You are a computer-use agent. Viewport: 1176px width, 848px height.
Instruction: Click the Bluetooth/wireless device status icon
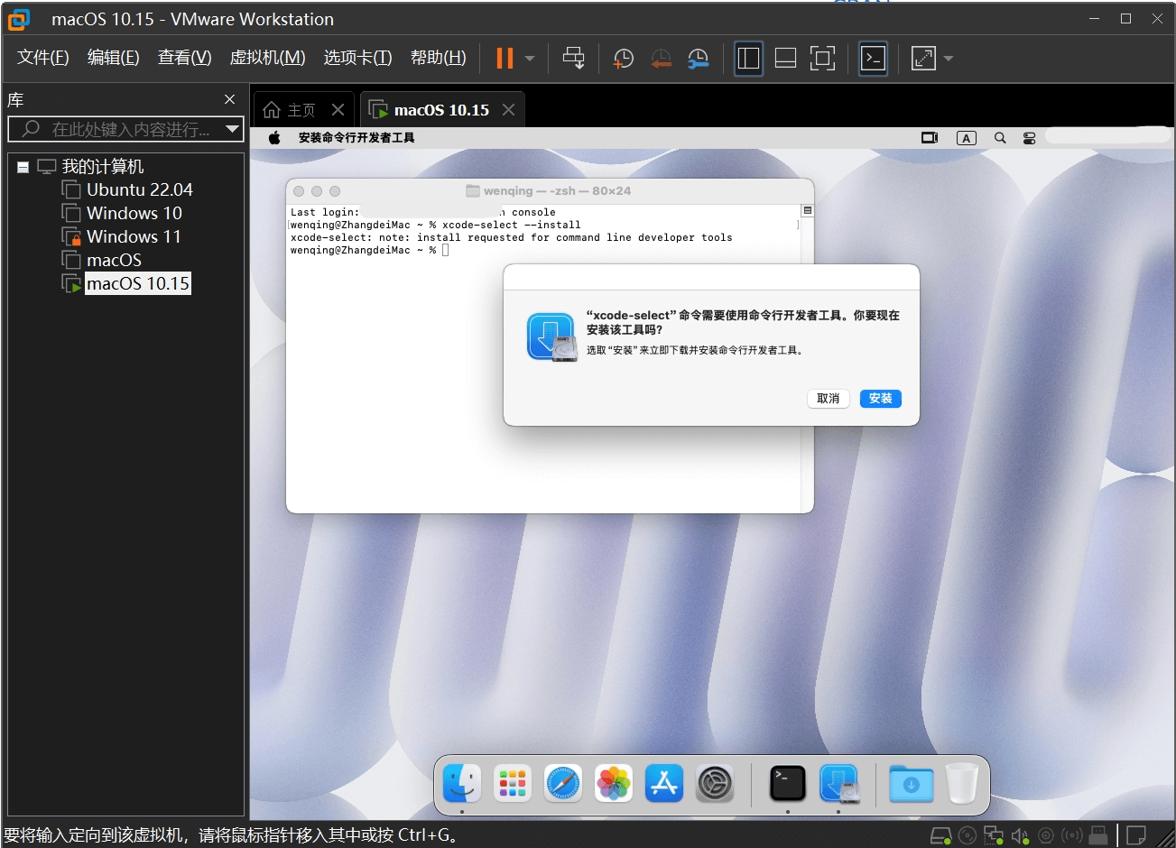[x=1072, y=835]
